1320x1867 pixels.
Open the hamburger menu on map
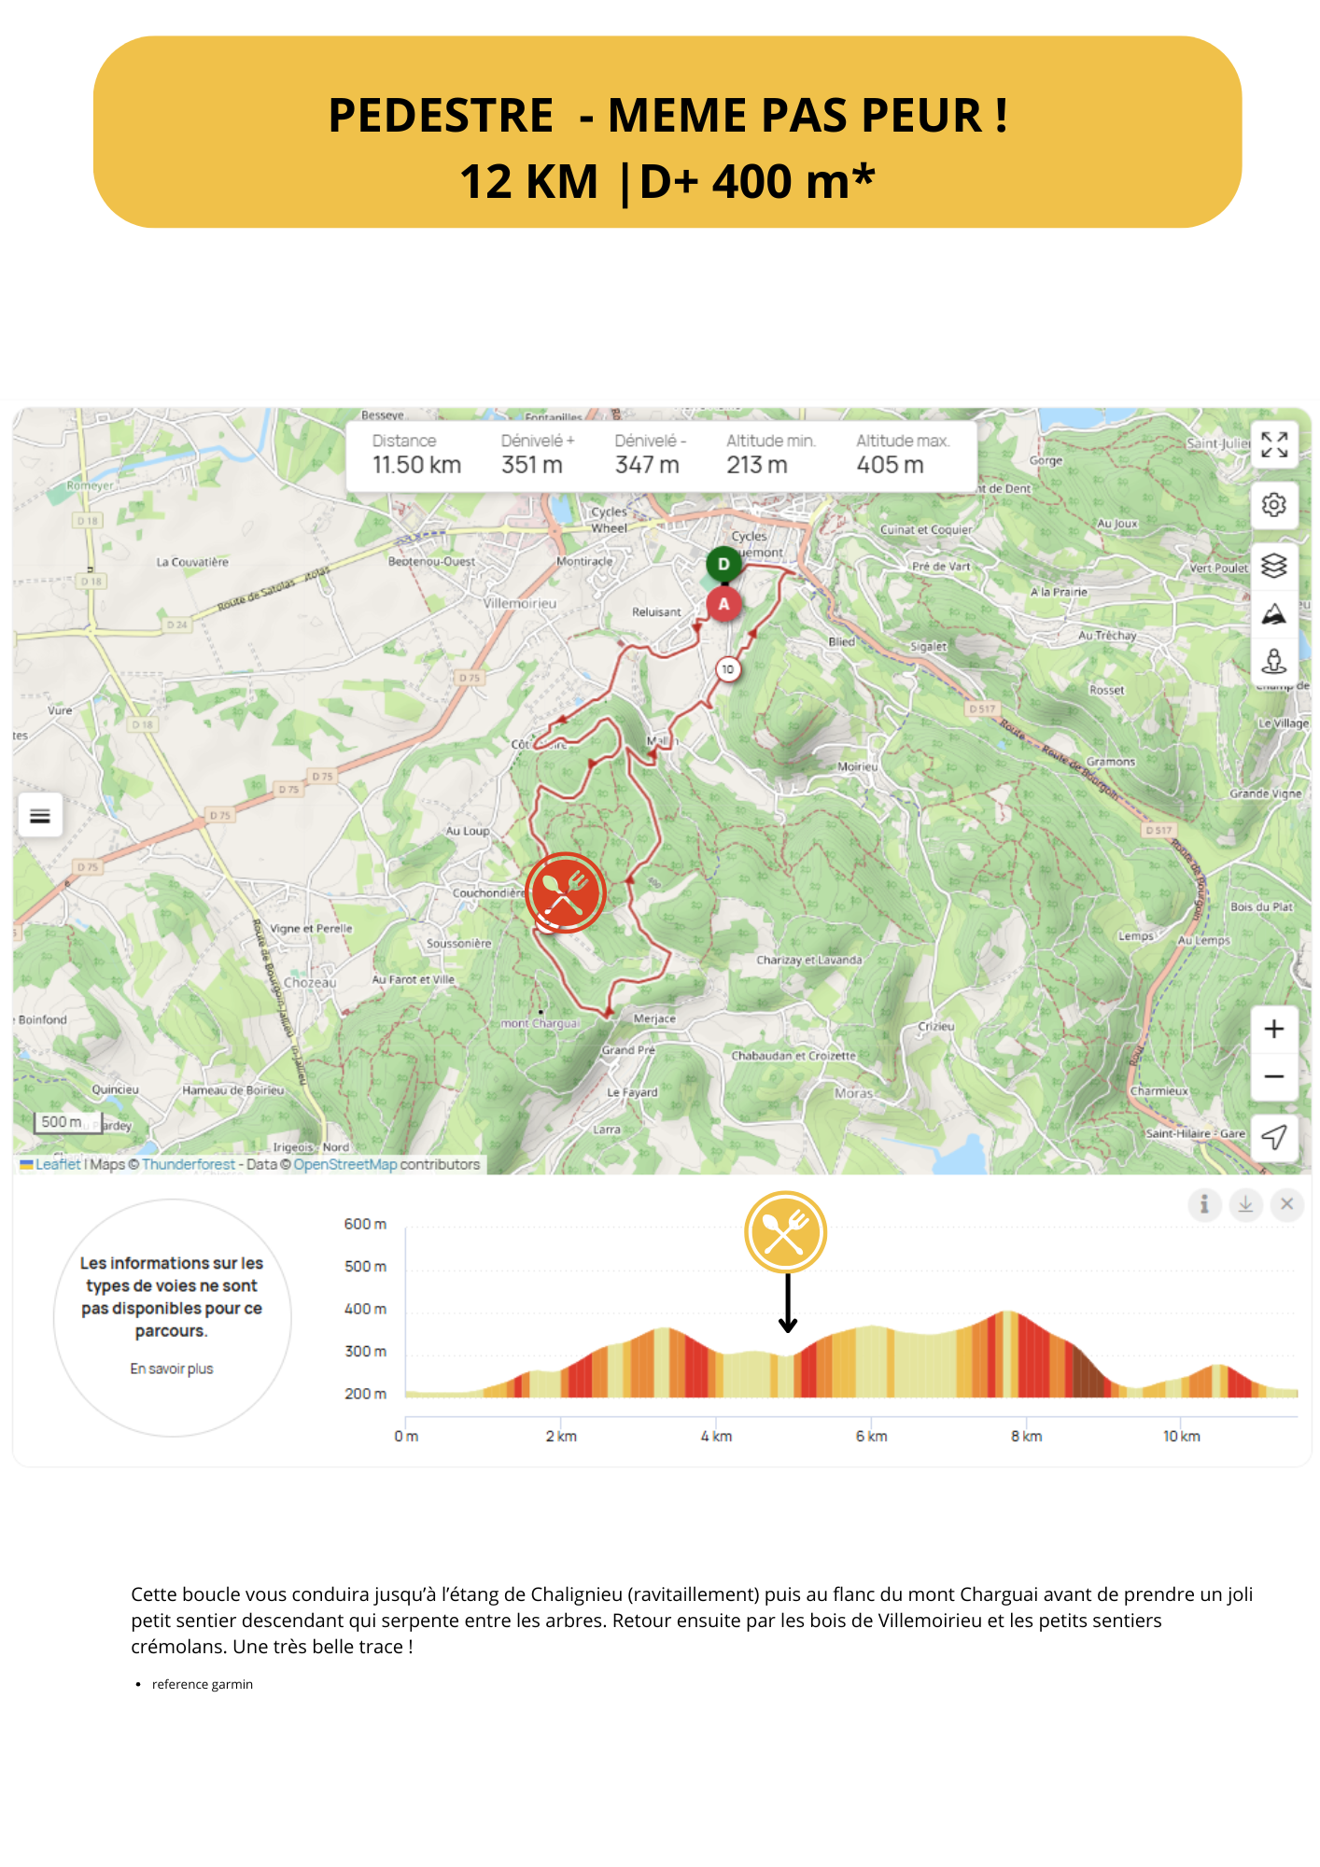click(40, 816)
